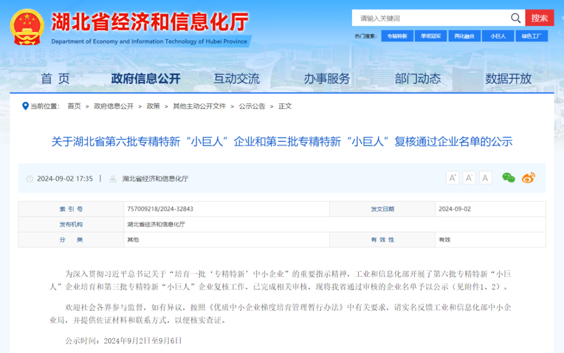Viewport: 564px width, 353px height.
Task: Switch to the 政府信息公开 tab
Action: [144, 78]
